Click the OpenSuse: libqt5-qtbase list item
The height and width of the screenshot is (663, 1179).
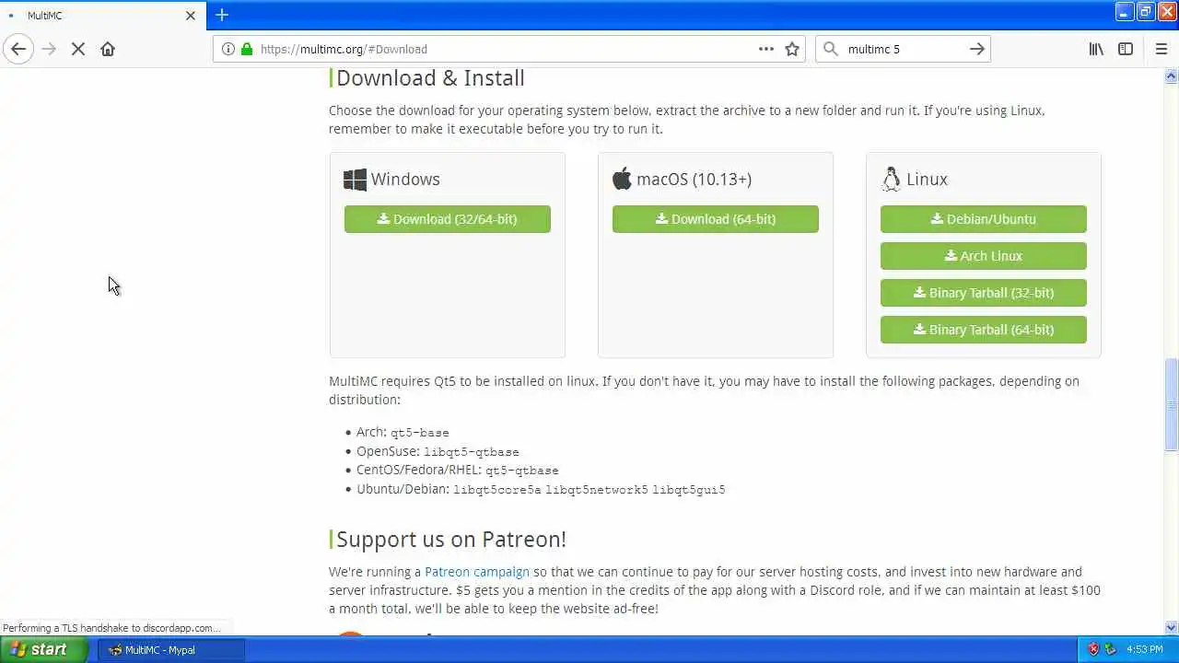(438, 451)
